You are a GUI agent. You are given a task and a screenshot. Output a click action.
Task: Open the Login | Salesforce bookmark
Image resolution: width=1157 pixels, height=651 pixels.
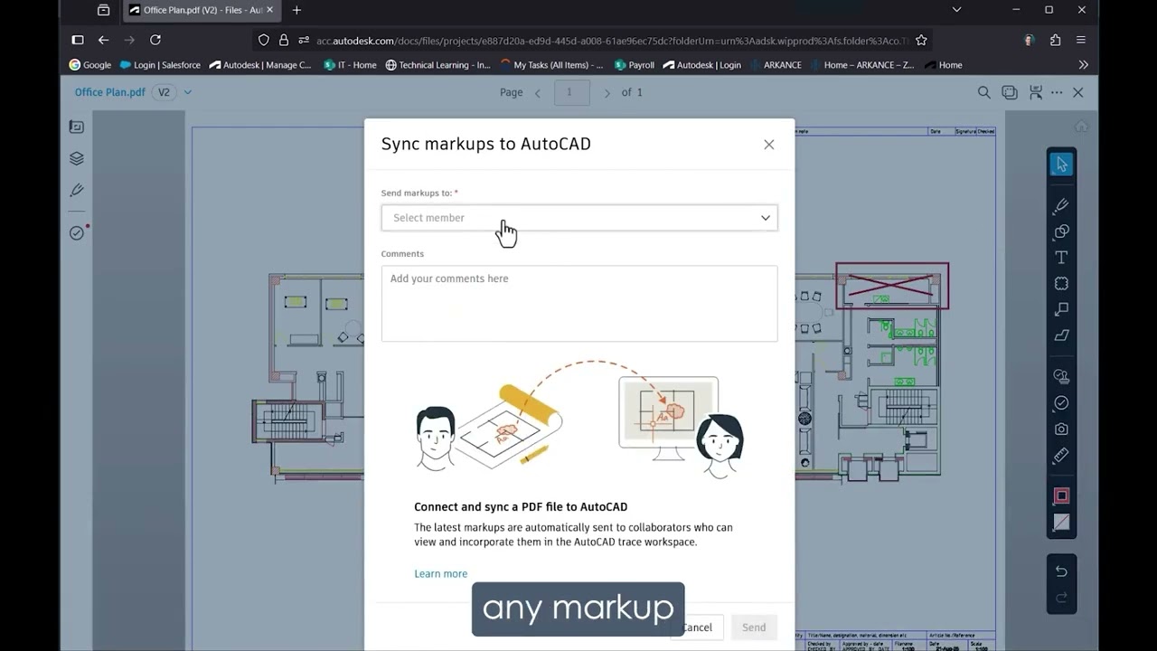click(160, 65)
